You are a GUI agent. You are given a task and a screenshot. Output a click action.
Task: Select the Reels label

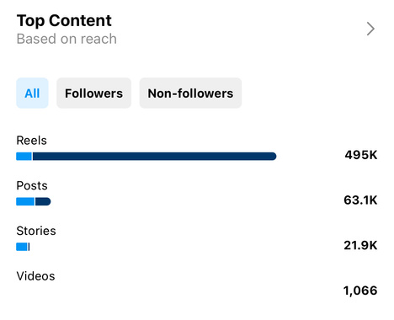[x=31, y=141]
